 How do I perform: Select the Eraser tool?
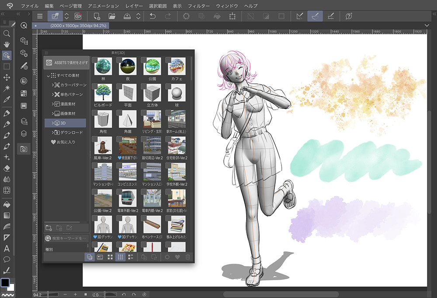pos(7,168)
